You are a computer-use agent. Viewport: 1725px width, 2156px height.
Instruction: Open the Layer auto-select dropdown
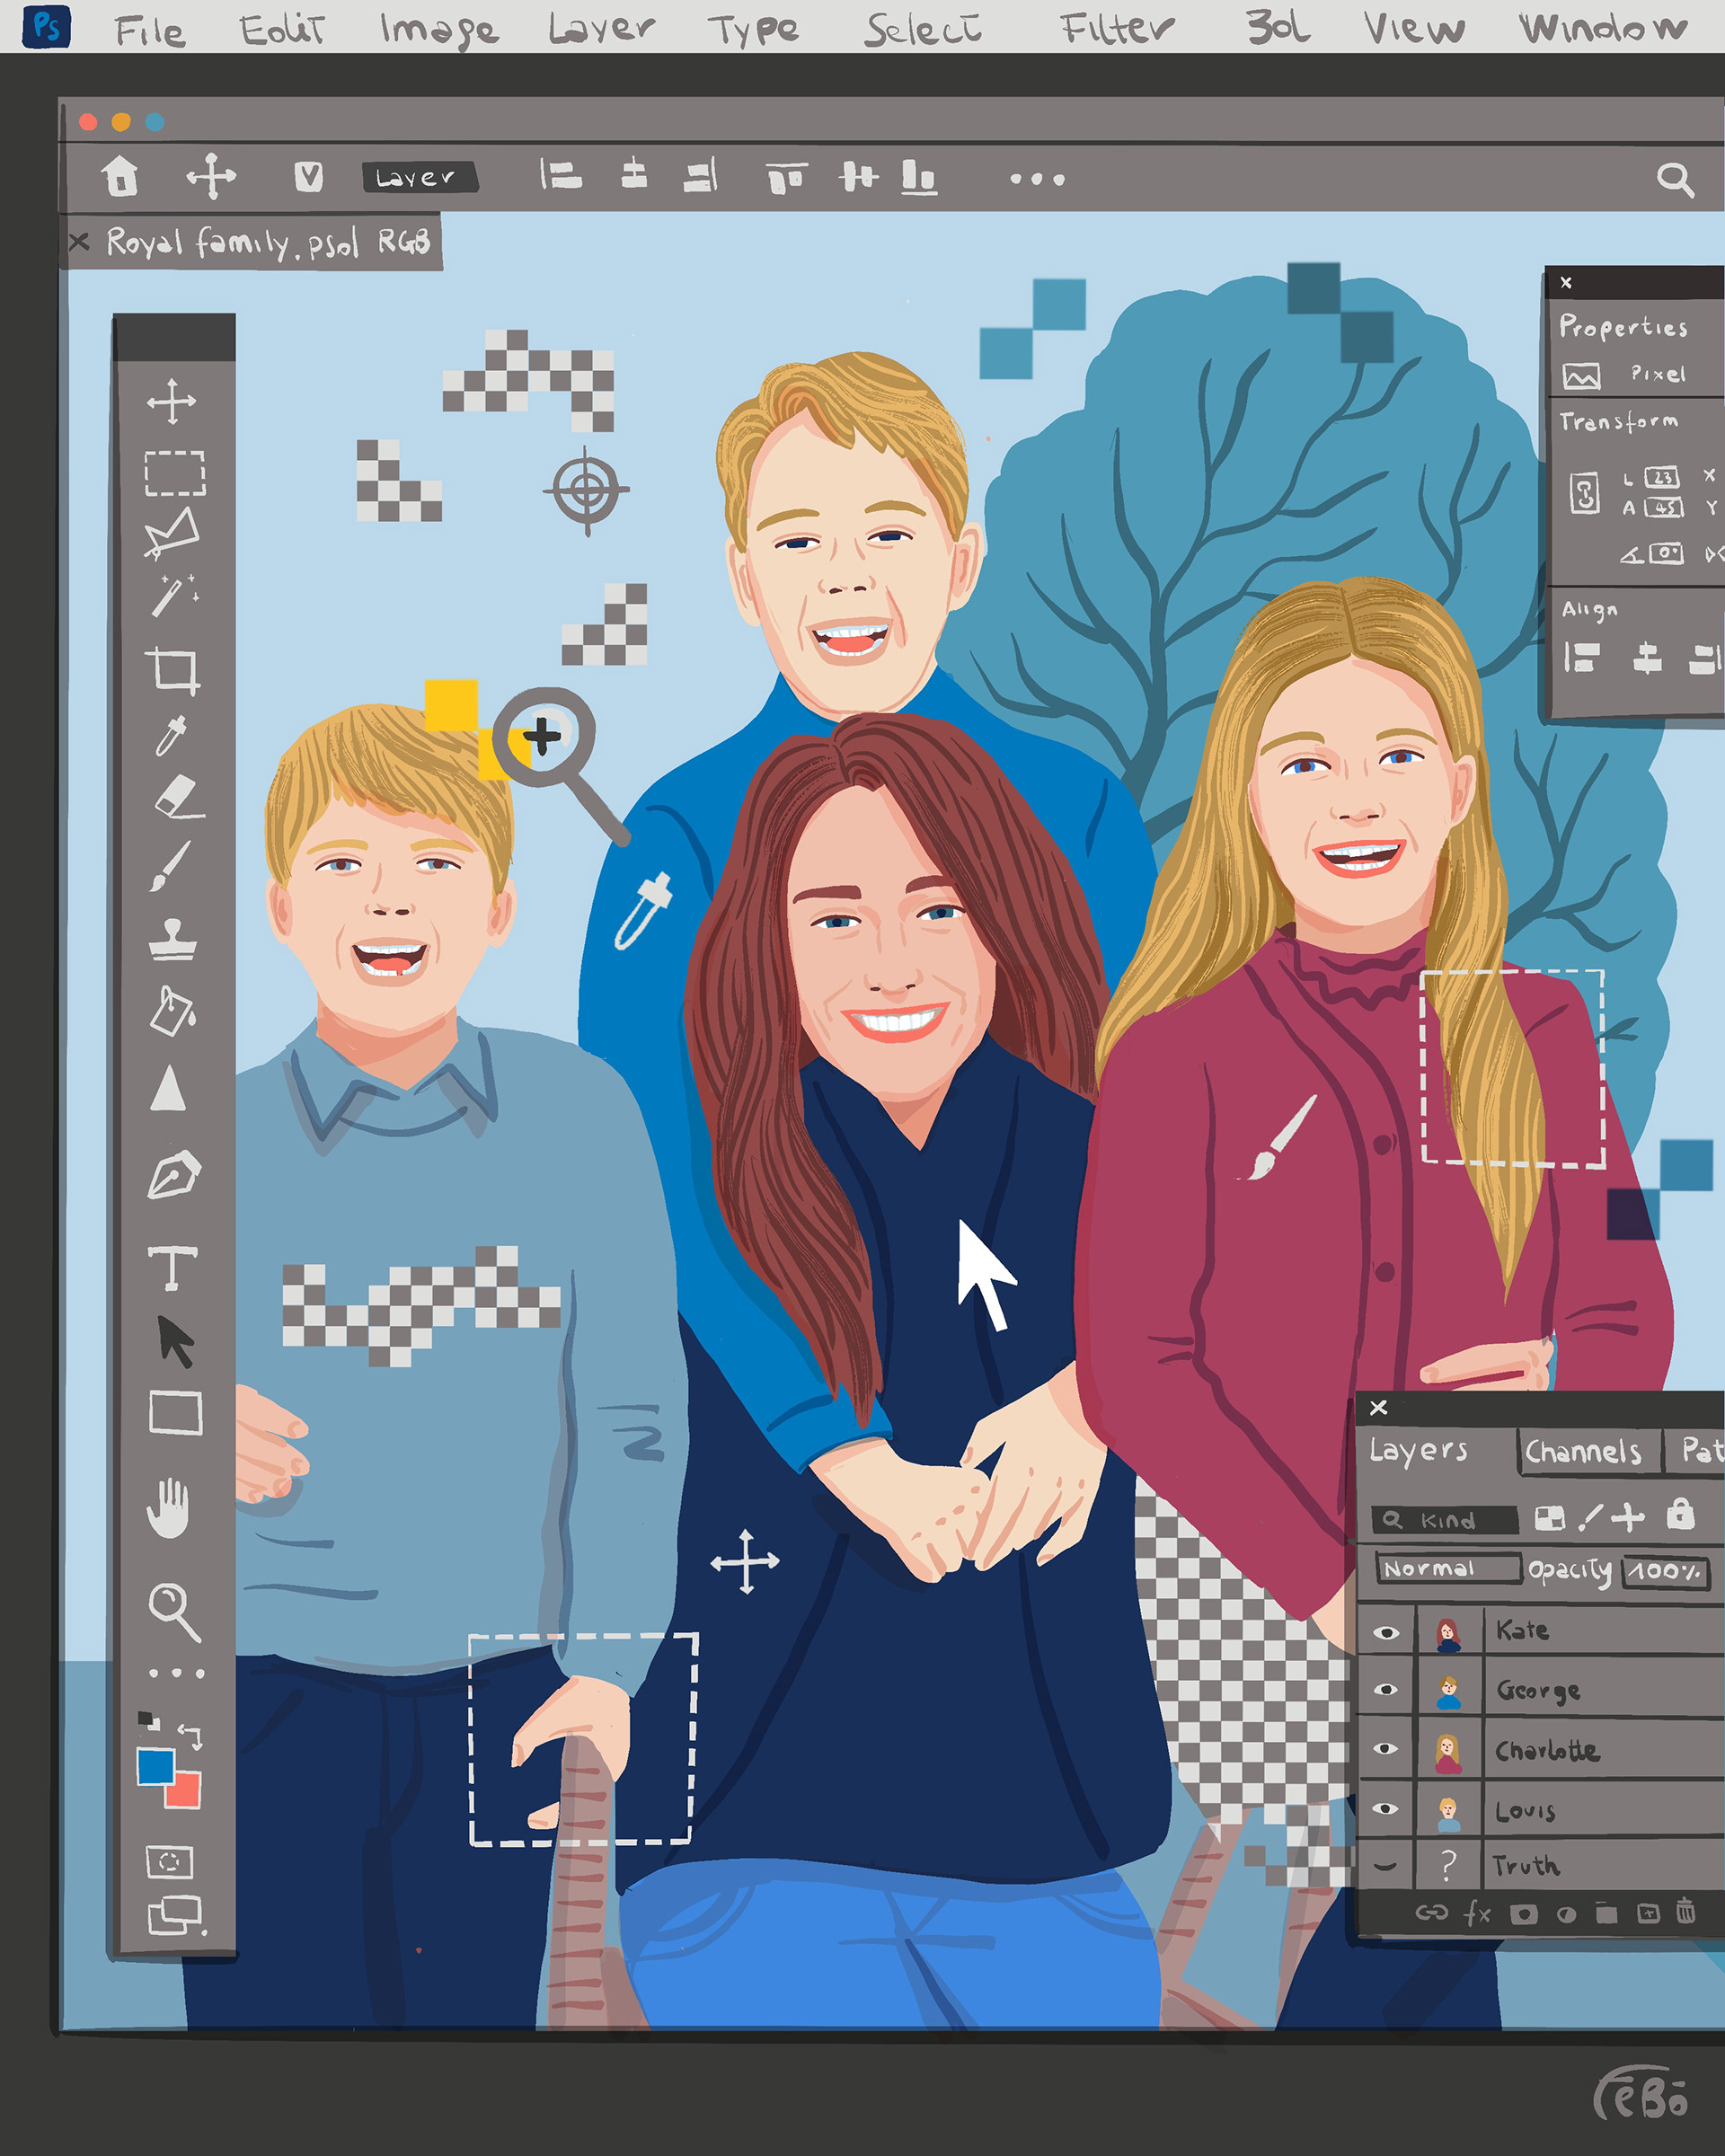click(418, 177)
